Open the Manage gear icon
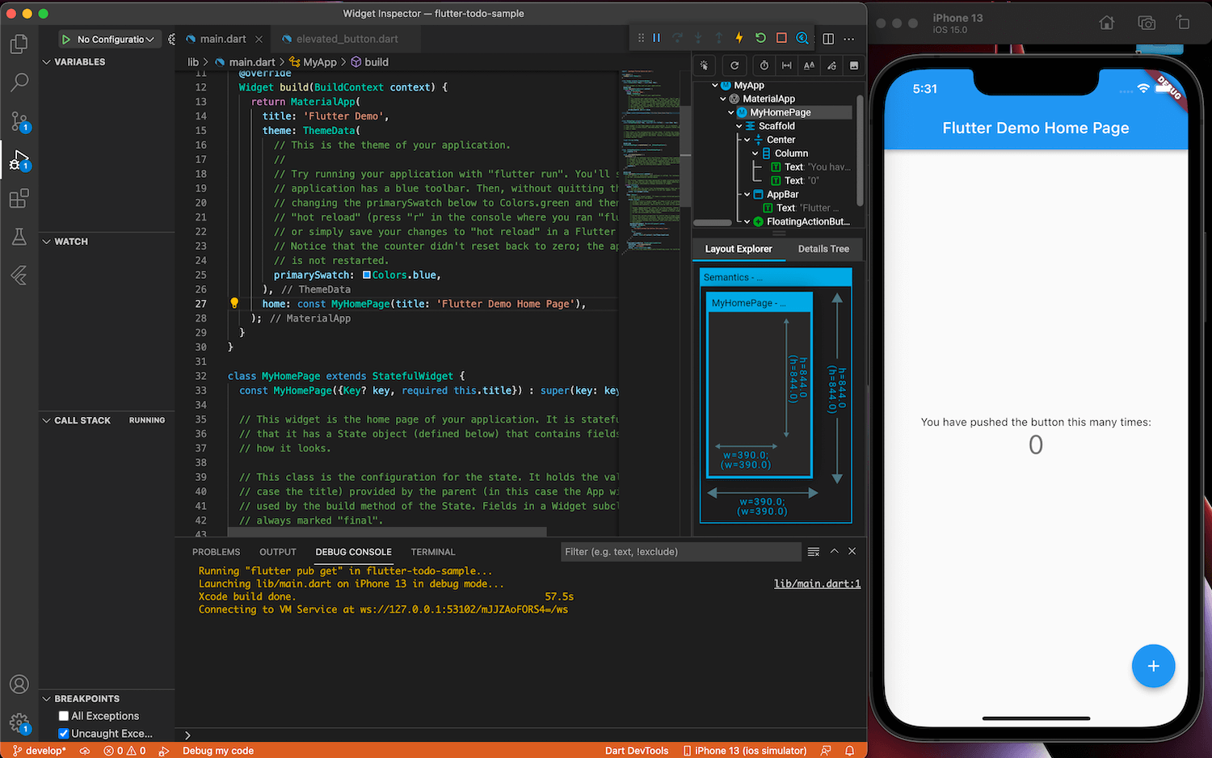 tap(19, 724)
